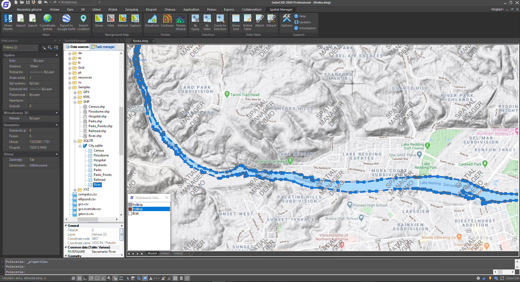Viewport: 520px width, 282px height.
Task: Refresh the background map
Action: click(x=123, y=21)
